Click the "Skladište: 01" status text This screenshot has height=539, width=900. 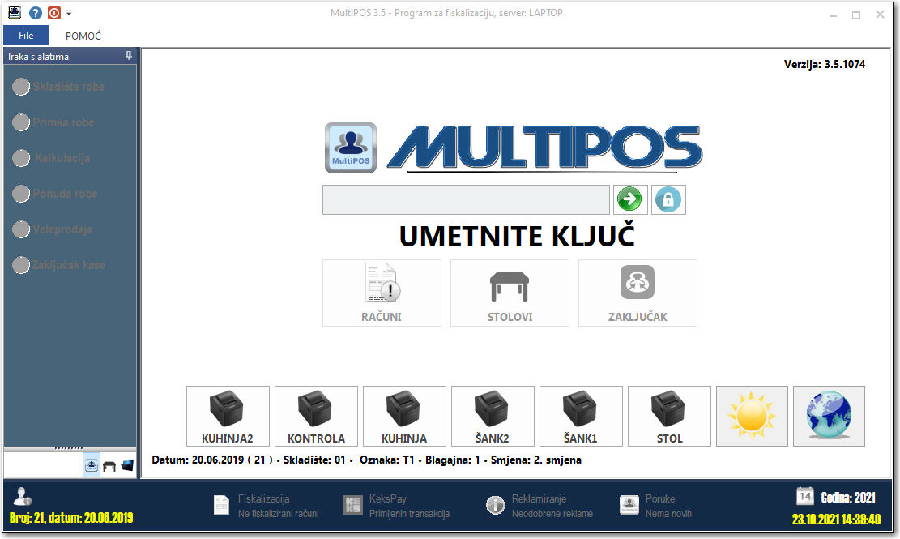[x=314, y=460]
